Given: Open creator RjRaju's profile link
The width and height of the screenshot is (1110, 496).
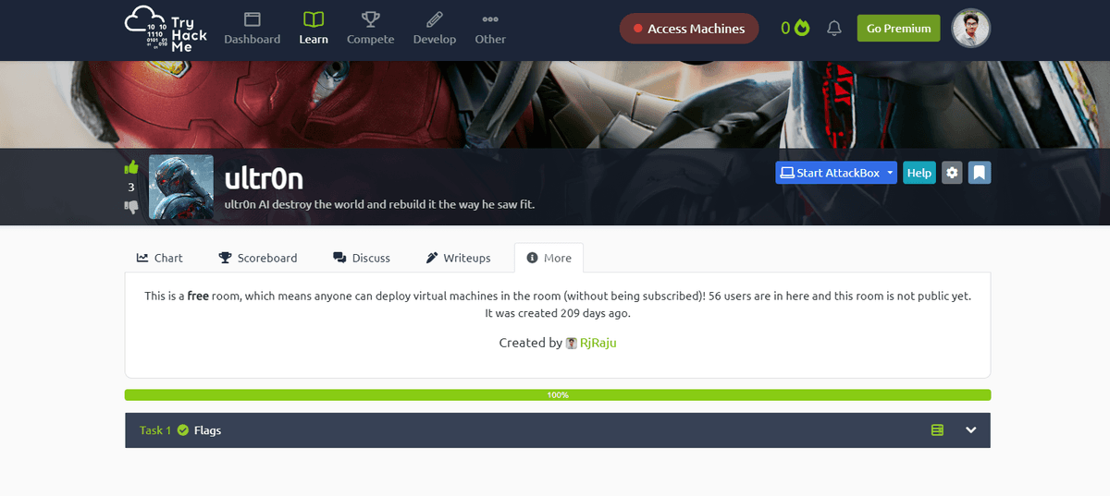Looking at the screenshot, I should click(598, 343).
